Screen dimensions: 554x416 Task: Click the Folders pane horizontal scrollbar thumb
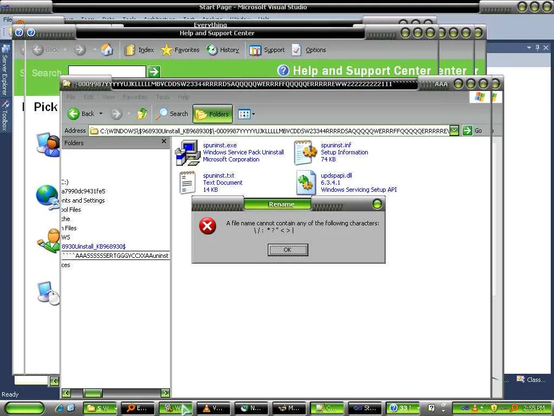tap(92, 393)
